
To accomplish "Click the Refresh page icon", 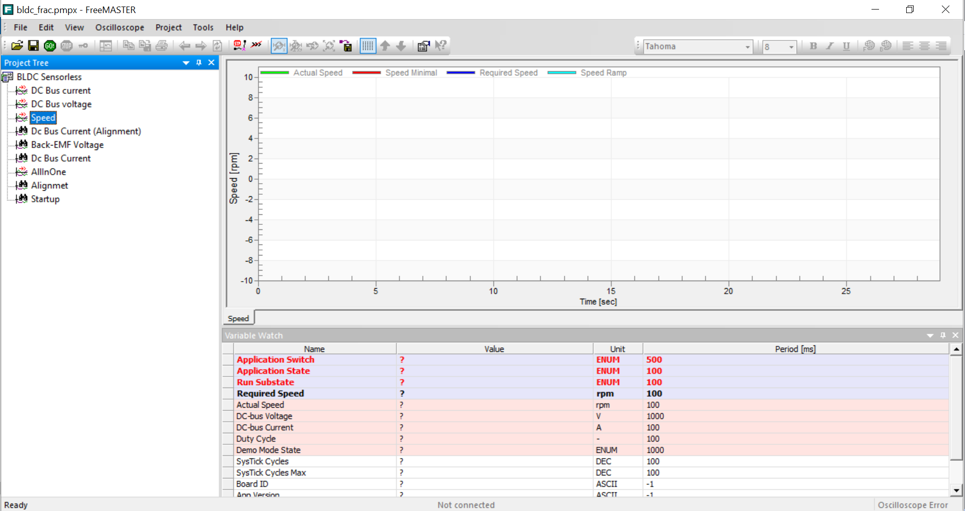I will click(217, 46).
